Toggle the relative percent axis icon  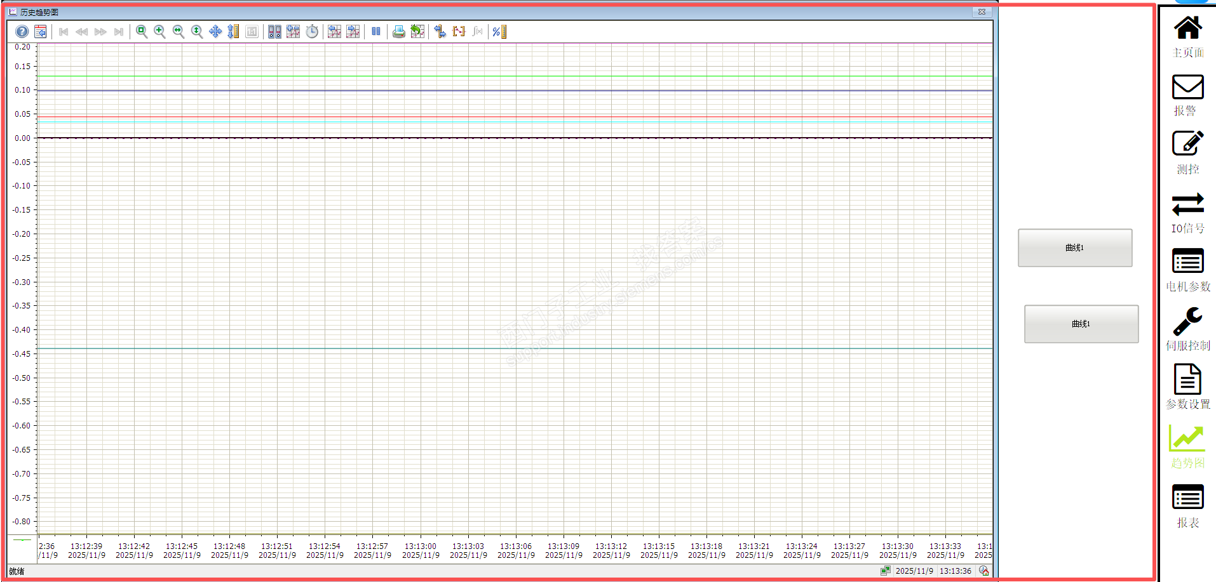point(499,32)
